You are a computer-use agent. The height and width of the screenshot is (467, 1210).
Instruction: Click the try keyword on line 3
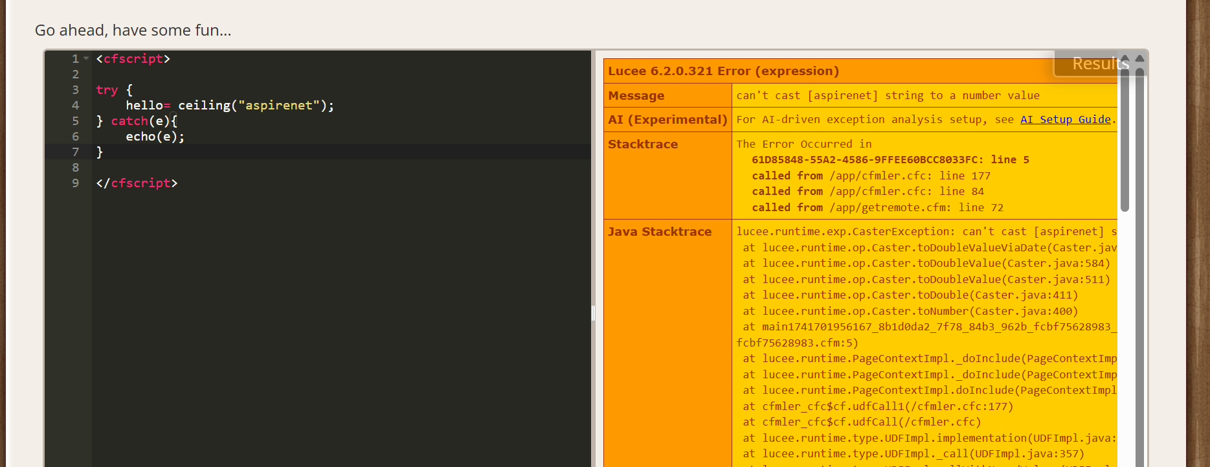click(107, 90)
